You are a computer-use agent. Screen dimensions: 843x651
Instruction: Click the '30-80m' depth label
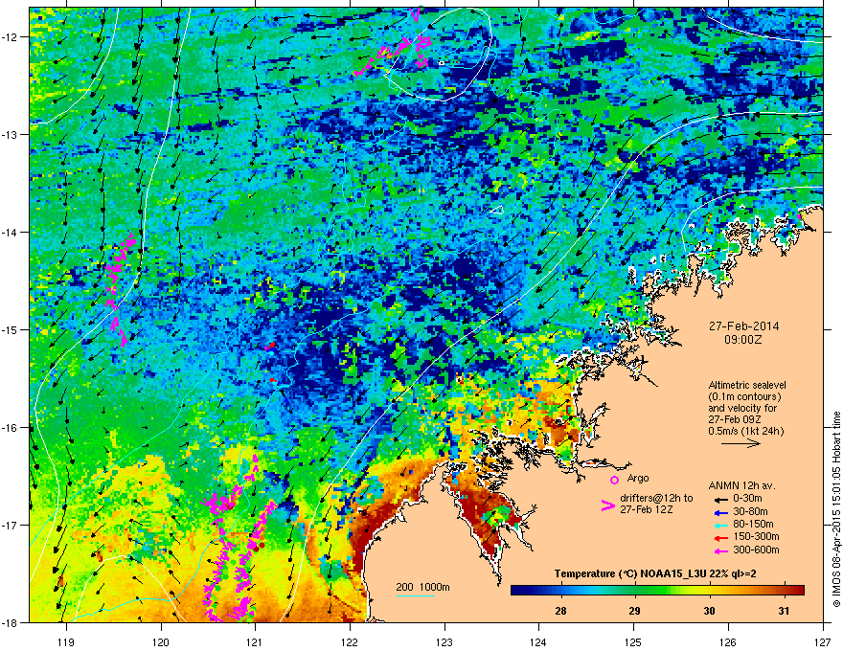(x=750, y=512)
